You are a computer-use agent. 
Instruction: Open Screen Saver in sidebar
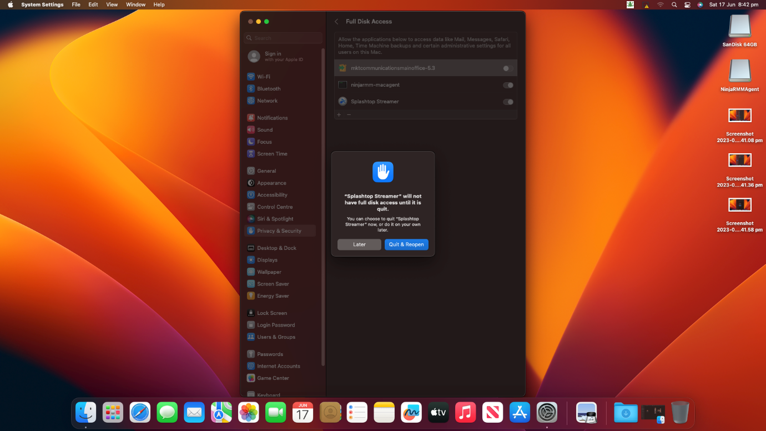[280, 284]
